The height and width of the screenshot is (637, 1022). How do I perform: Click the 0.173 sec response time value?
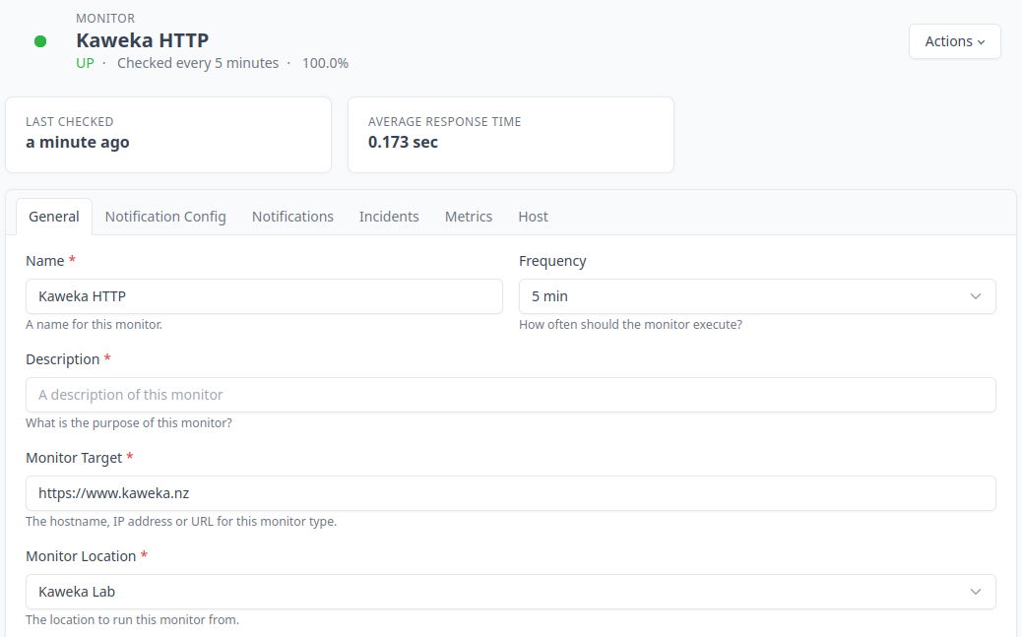point(403,142)
